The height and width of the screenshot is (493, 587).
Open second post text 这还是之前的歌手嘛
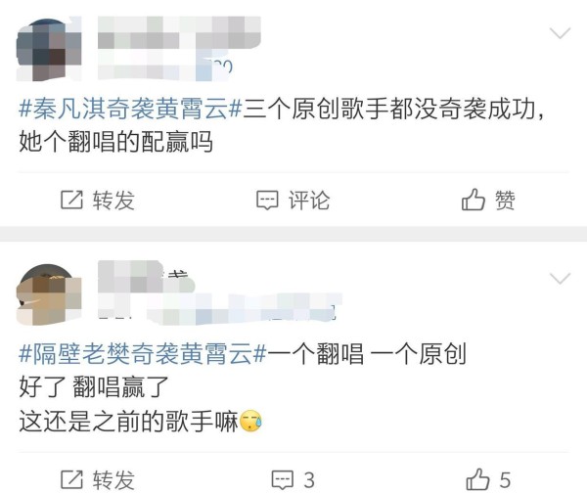click(x=129, y=422)
